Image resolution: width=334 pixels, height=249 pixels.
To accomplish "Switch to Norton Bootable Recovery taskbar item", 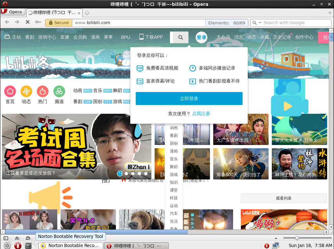I will click(x=70, y=245).
